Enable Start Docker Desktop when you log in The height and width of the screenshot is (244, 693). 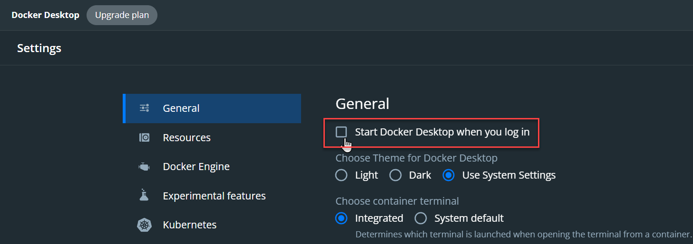point(341,132)
